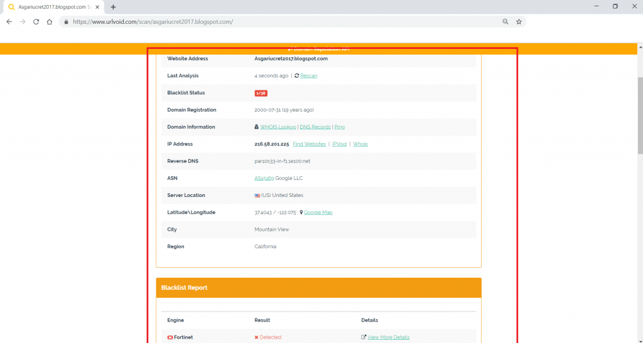
Task: Open the zoom magnifier icon in address bar
Action: tap(505, 22)
